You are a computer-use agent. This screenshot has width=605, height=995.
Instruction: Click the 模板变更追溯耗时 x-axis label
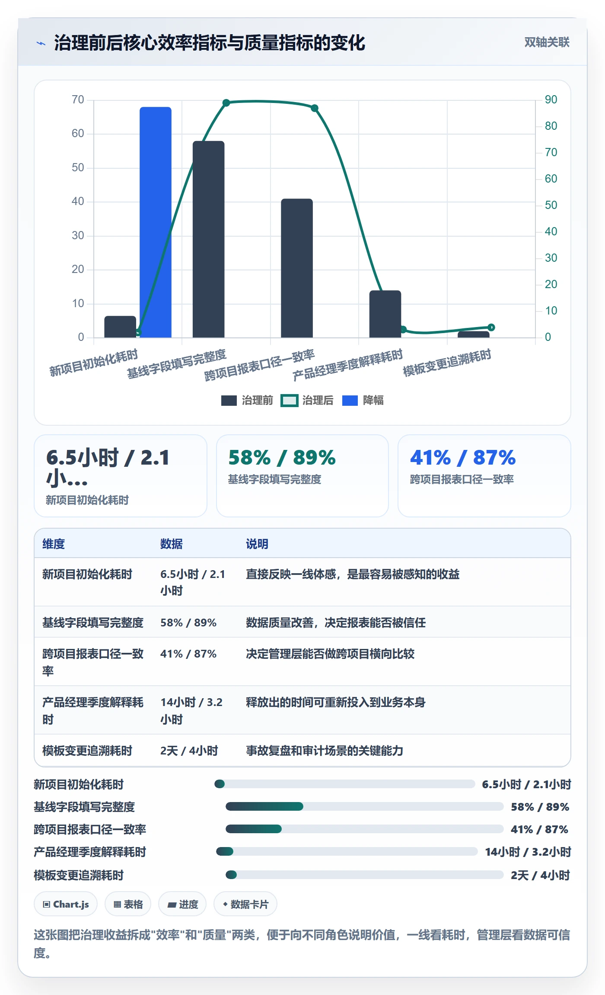tap(447, 363)
